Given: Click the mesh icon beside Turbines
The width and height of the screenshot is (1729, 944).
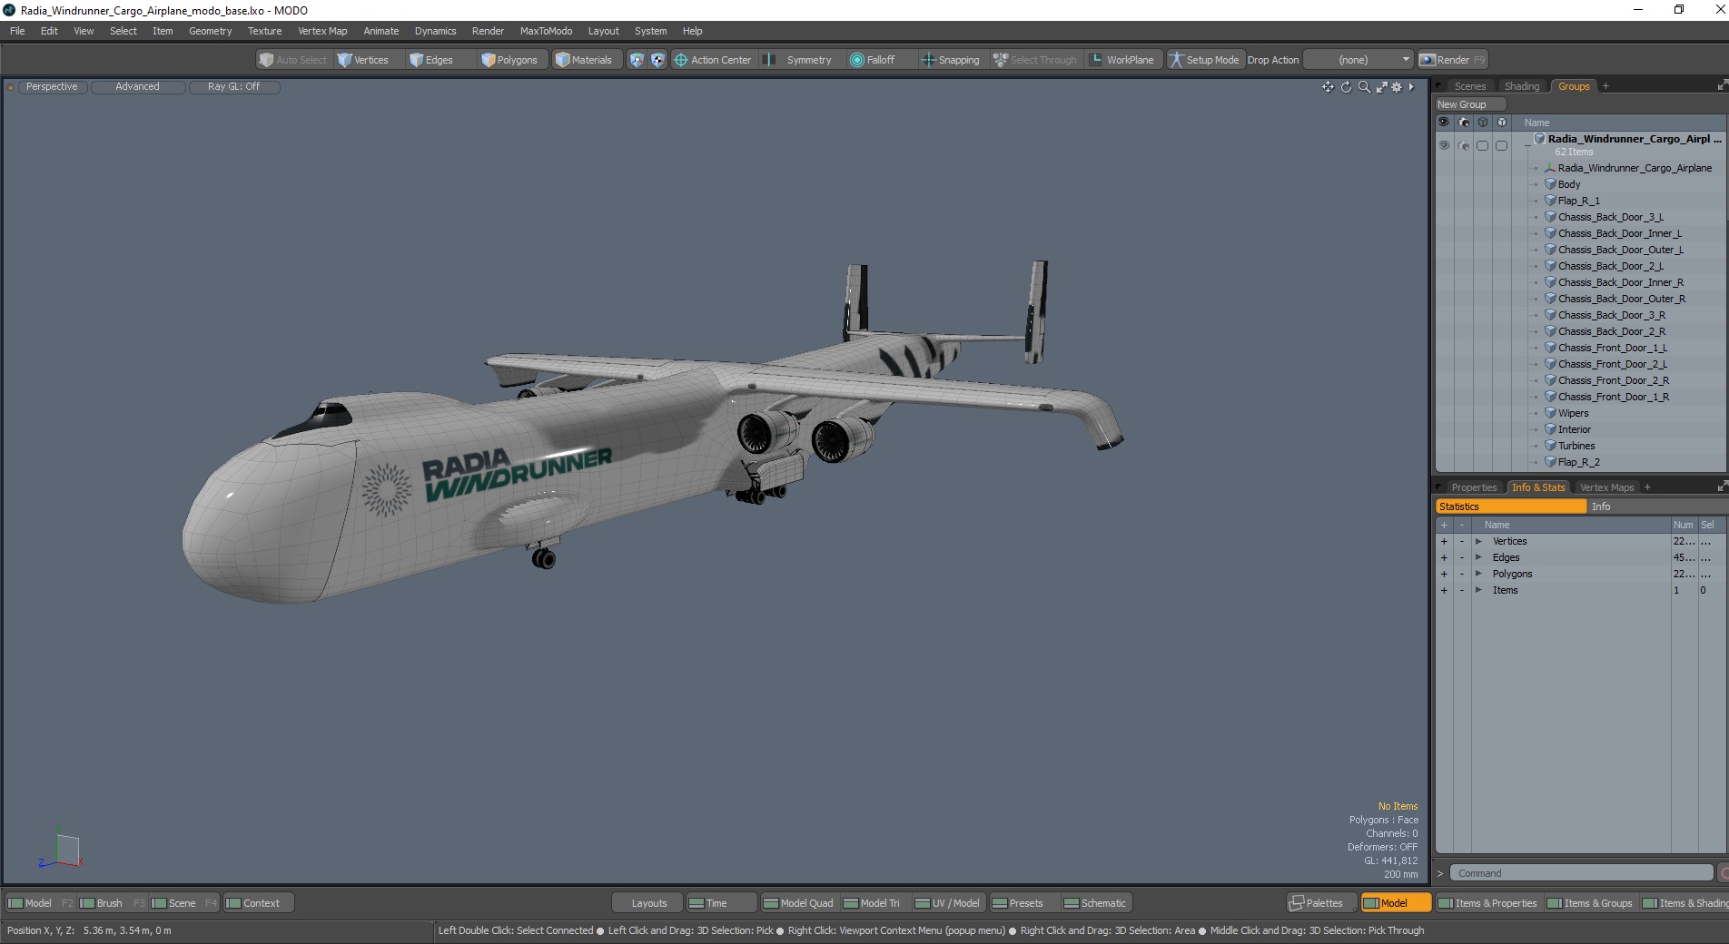Looking at the screenshot, I should point(1551,446).
